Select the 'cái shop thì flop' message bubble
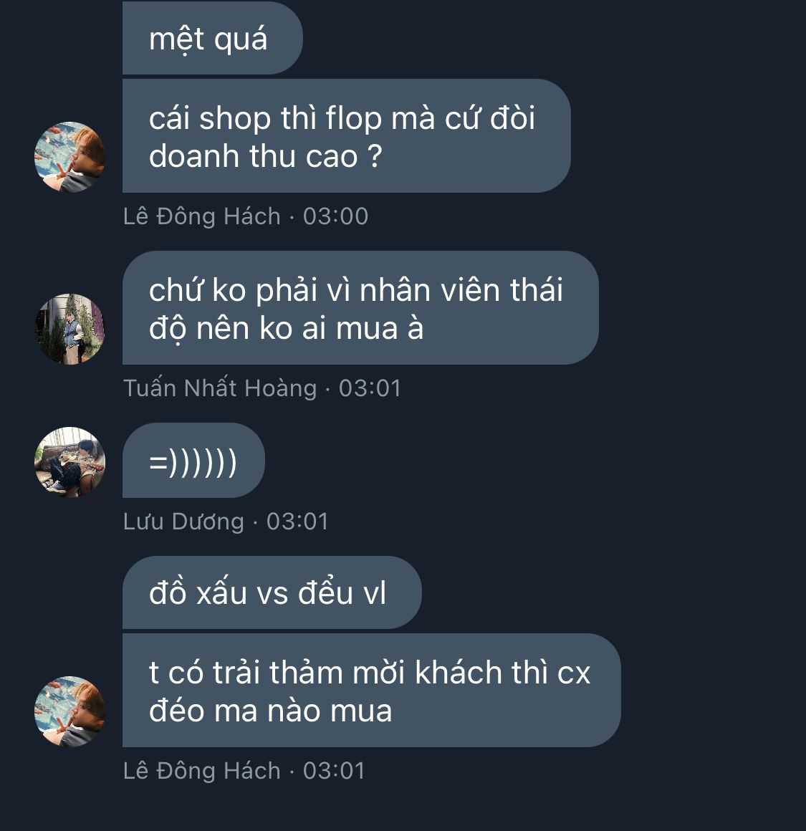 pos(347,135)
